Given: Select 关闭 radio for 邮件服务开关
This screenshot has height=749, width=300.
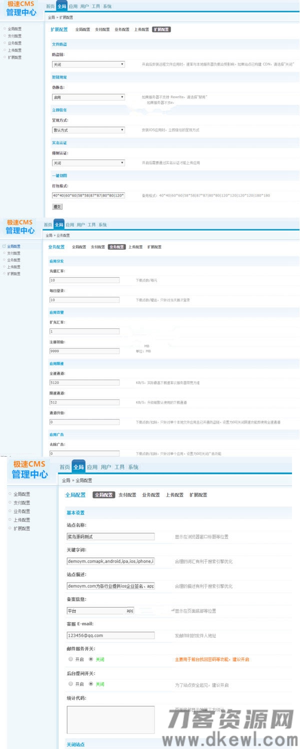Looking at the screenshot, I should (91, 659).
